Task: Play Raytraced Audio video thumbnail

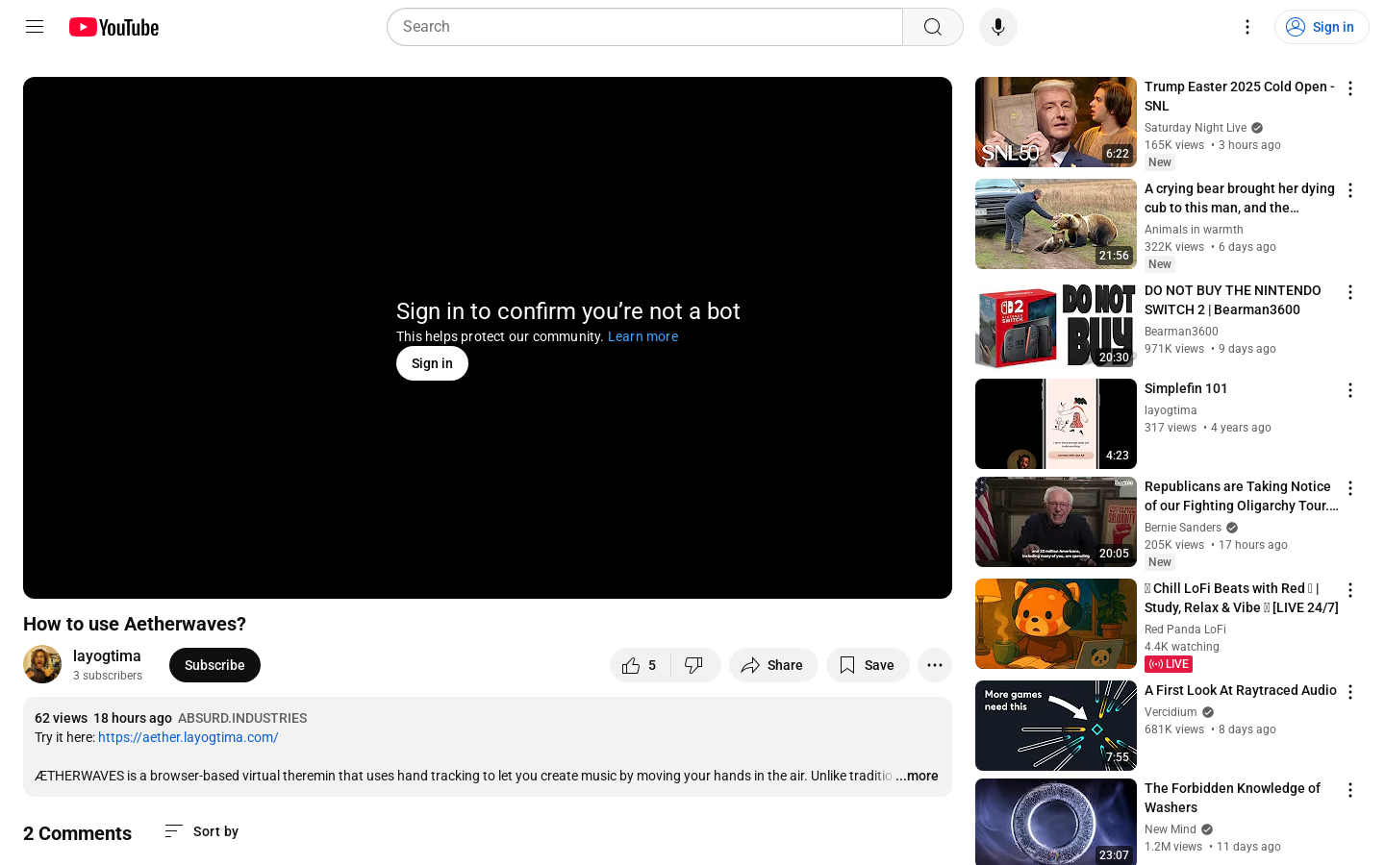Action: [1056, 726]
